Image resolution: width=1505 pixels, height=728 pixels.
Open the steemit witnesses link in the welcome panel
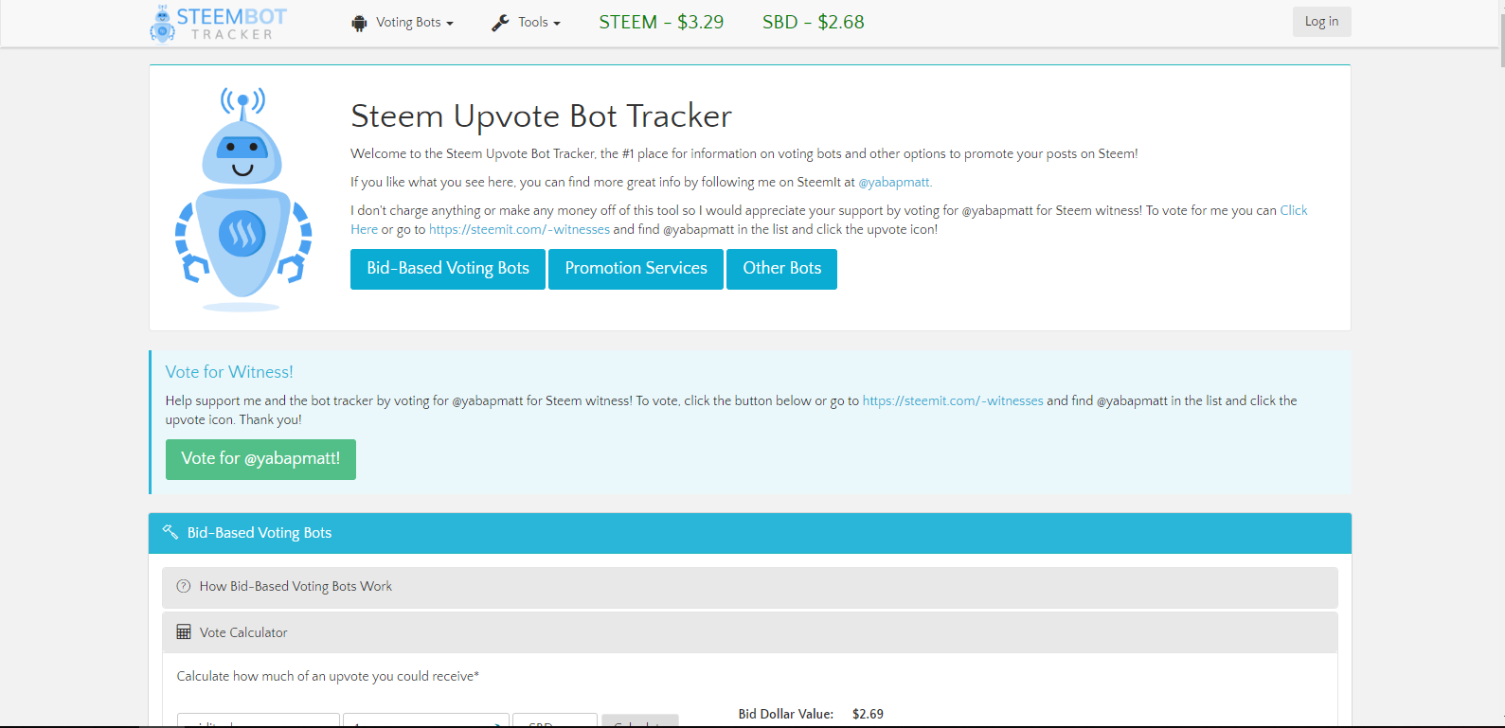pyautogui.click(x=519, y=229)
